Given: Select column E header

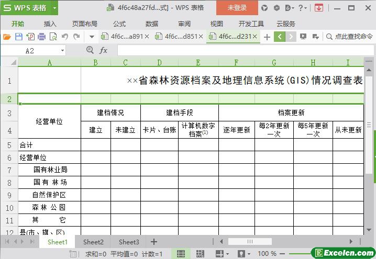Looking at the screenshot, I should tap(198, 63).
